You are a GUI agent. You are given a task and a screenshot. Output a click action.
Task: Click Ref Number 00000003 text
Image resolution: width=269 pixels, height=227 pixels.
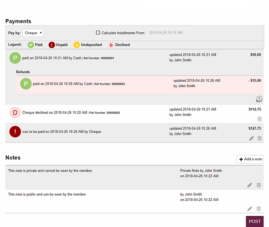110,84
